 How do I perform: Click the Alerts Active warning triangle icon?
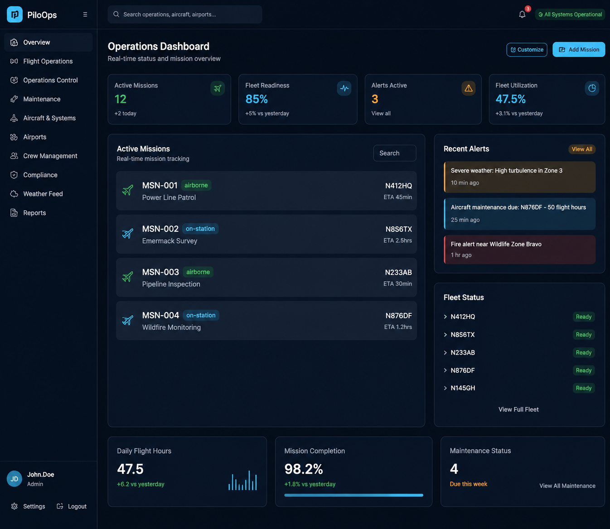(x=469, y=88)
